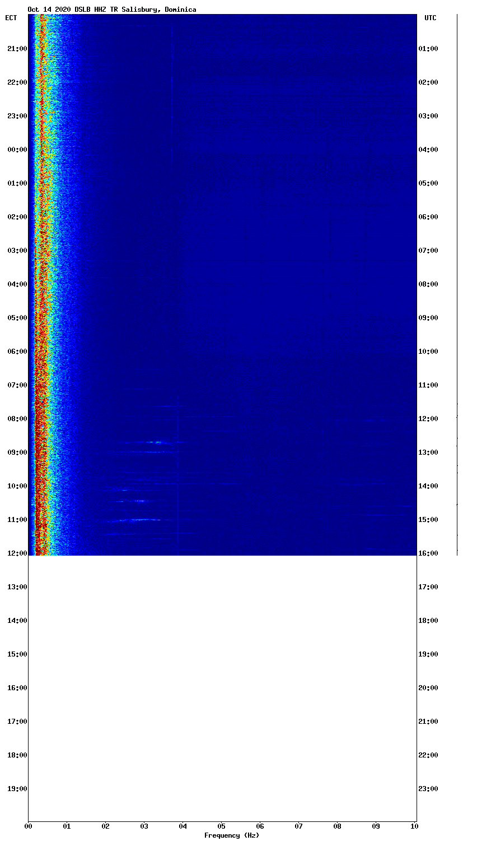Click the 20:00 UTC time label
The image size is (477, 841).
[x=428, y=688]
